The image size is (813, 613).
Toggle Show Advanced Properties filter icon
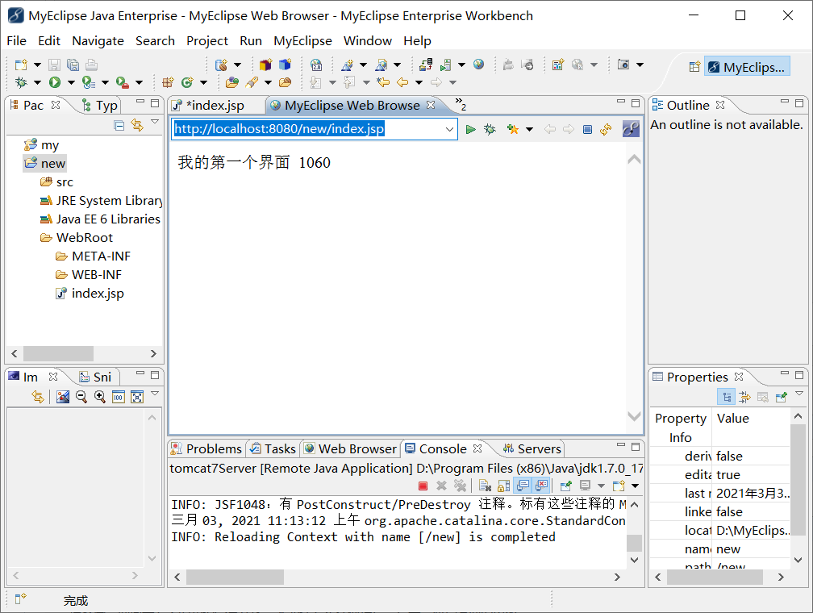[x=744, y=398]
